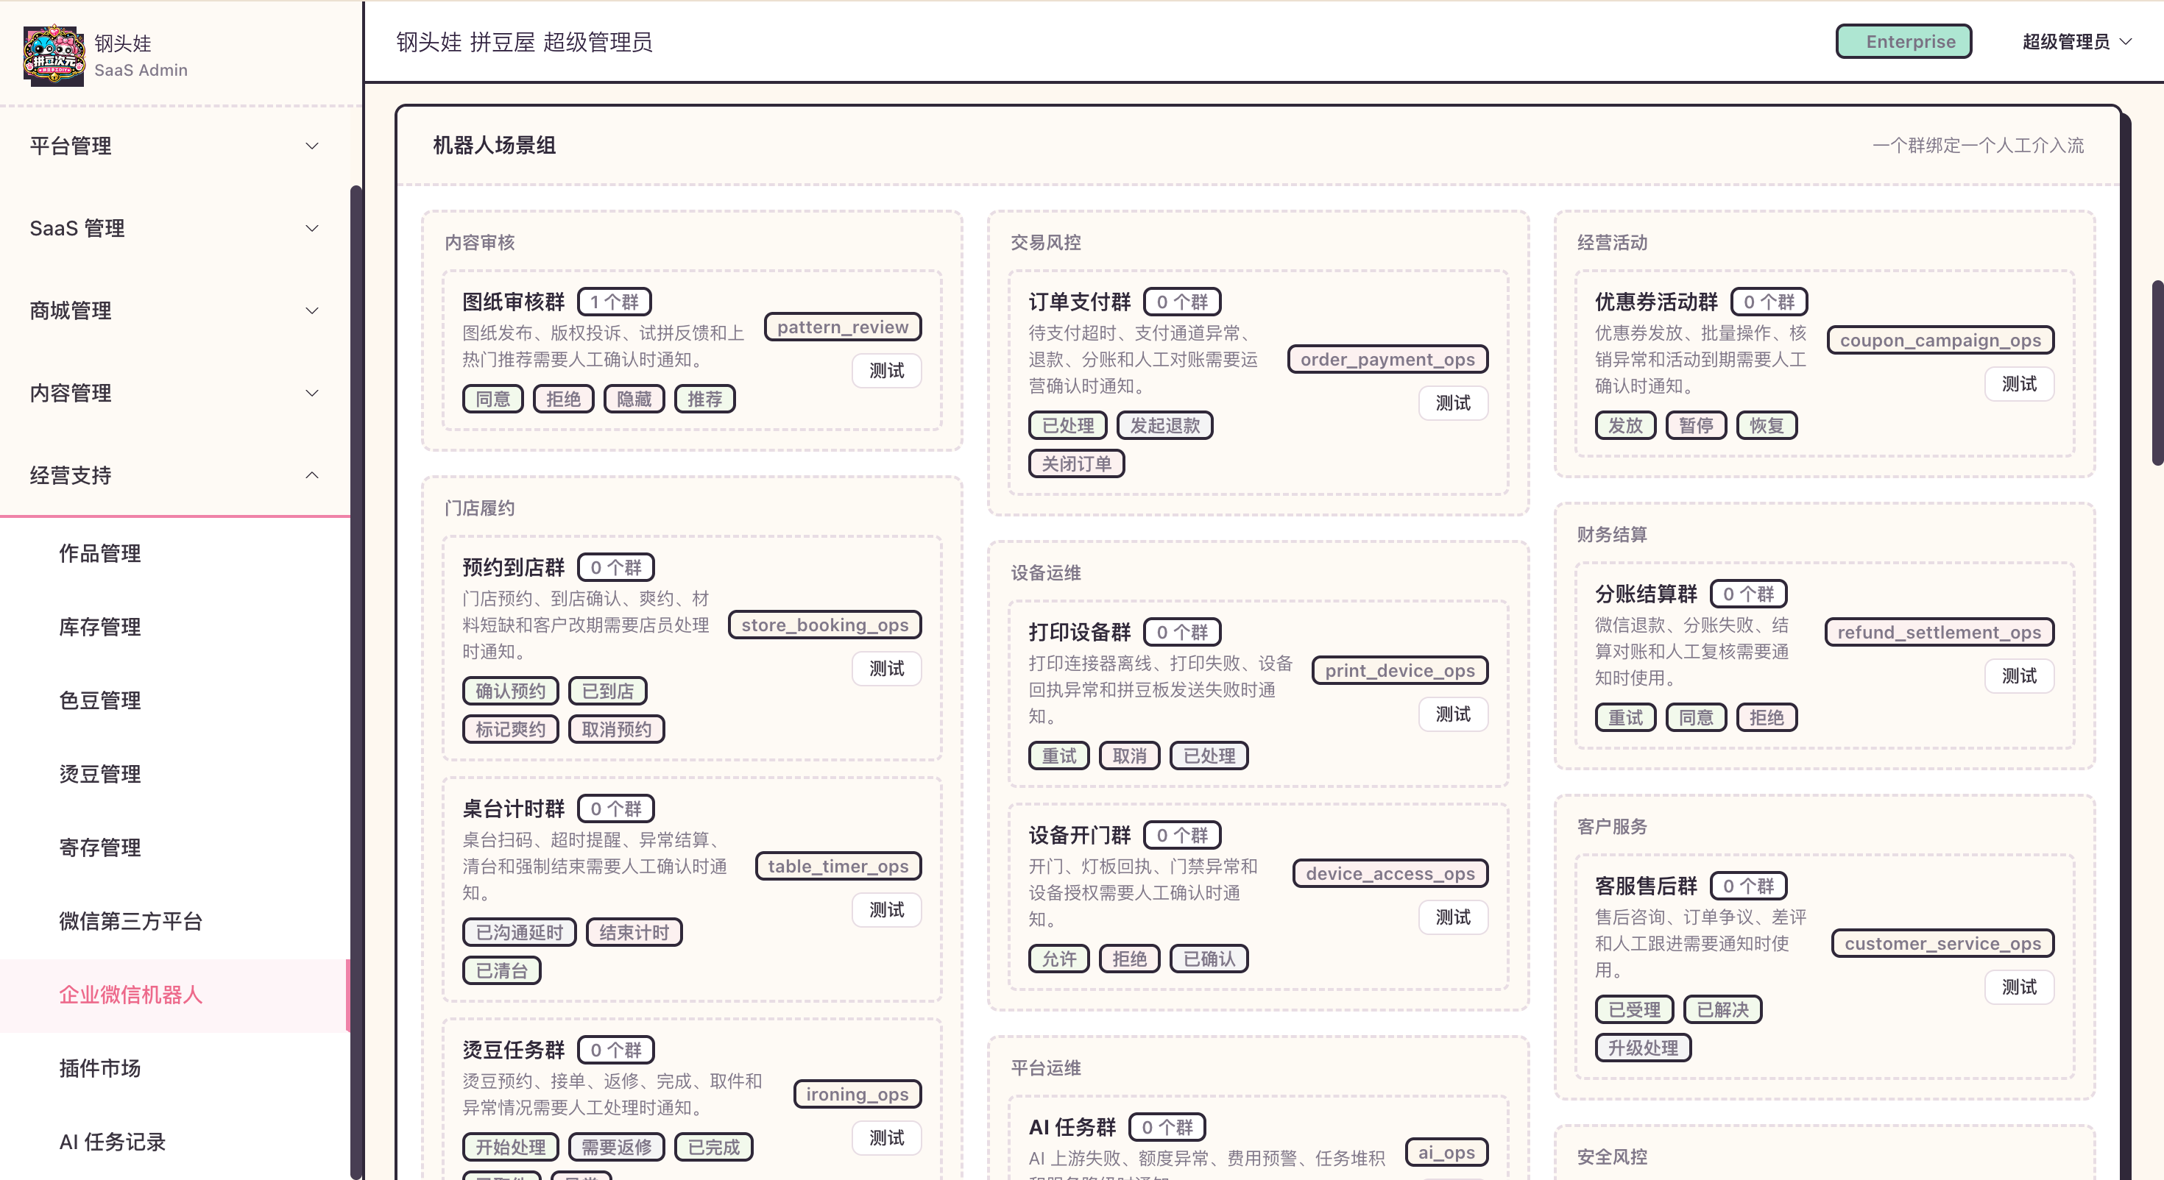
Task: Click the 升级处理 action tag
Action: [1642, 1048]
